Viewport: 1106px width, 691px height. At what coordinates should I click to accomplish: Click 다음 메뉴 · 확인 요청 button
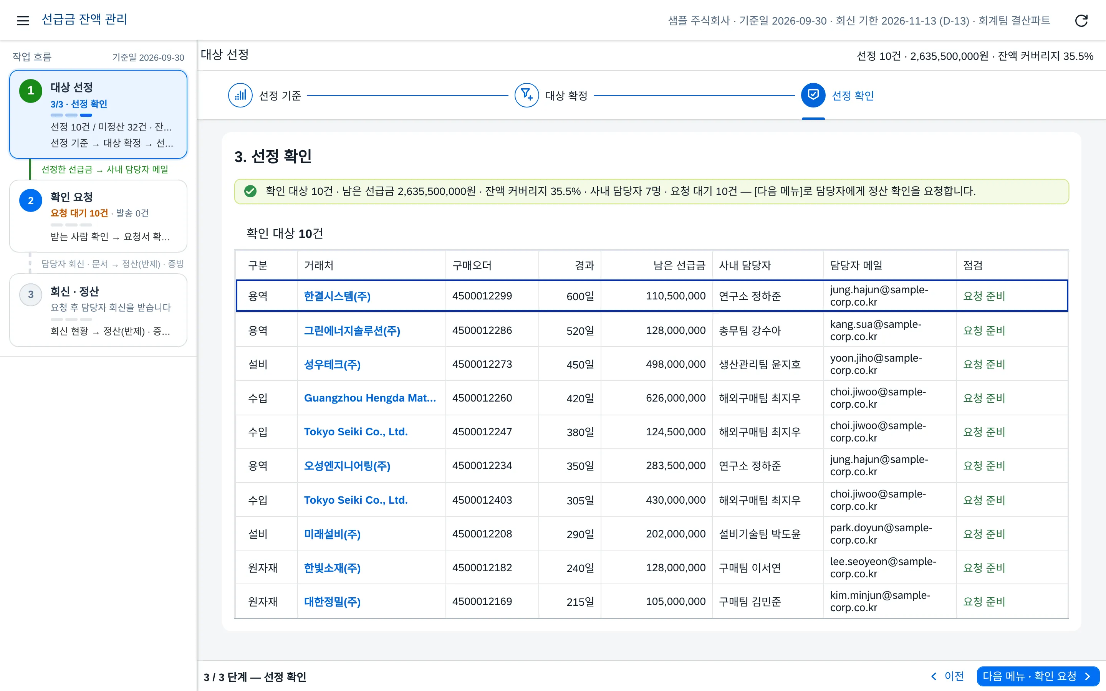1038,676
